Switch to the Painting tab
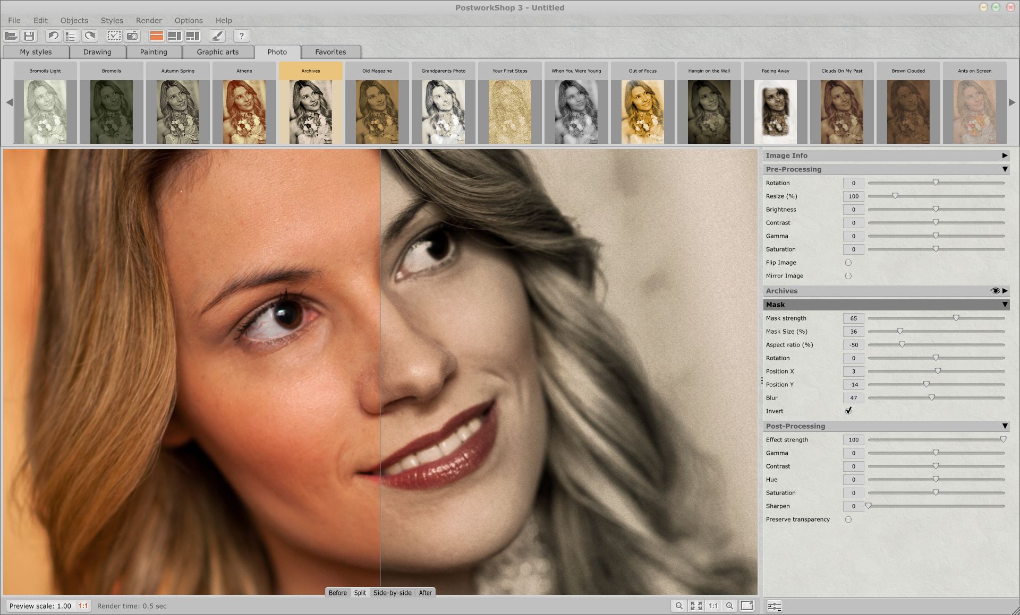Screen dimensions: 1020x615 pyautogui.click(x=153, y=51)
